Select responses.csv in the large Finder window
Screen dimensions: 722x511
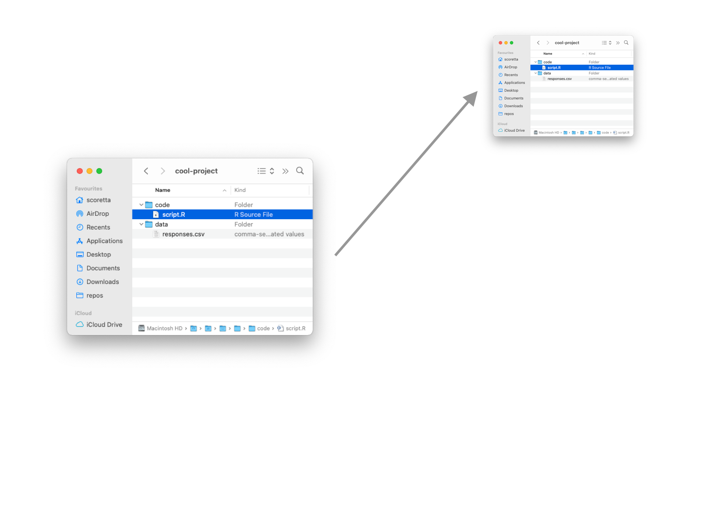click(183, 234)
